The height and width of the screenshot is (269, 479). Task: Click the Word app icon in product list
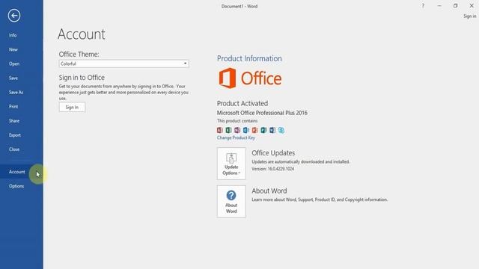[272, 130]
